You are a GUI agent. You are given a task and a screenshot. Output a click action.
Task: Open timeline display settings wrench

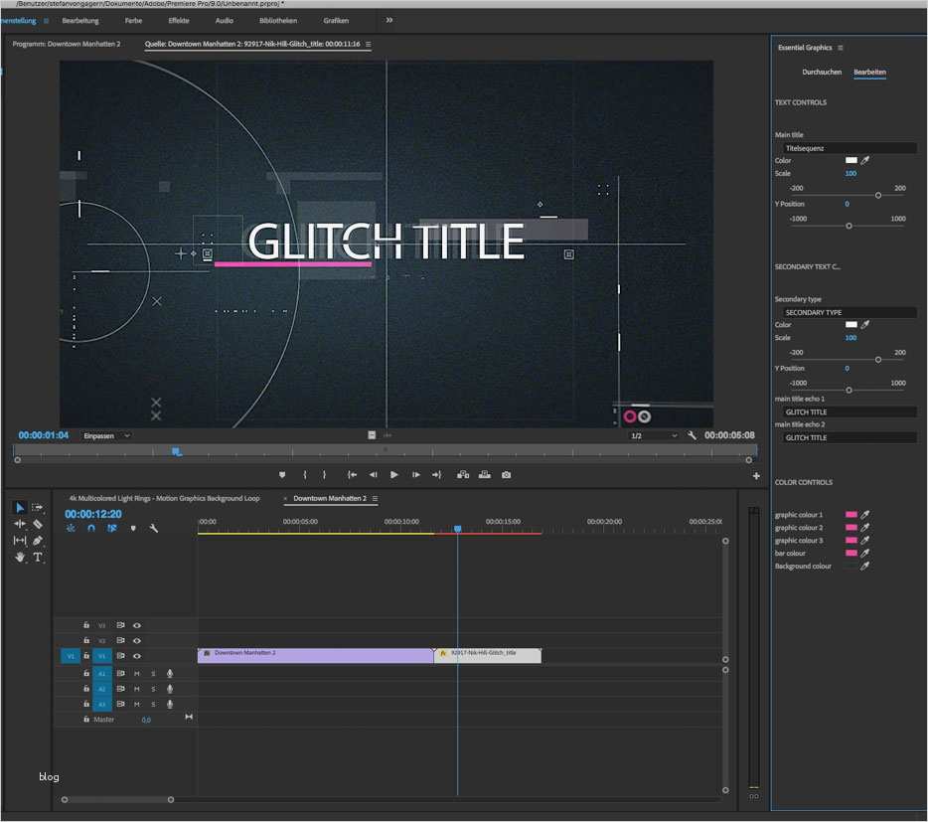154,528
